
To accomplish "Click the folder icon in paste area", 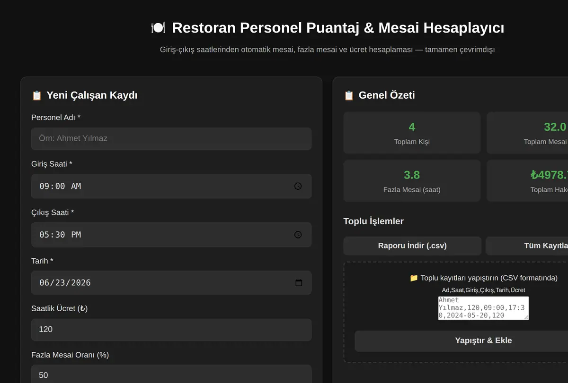I will 414,278.
